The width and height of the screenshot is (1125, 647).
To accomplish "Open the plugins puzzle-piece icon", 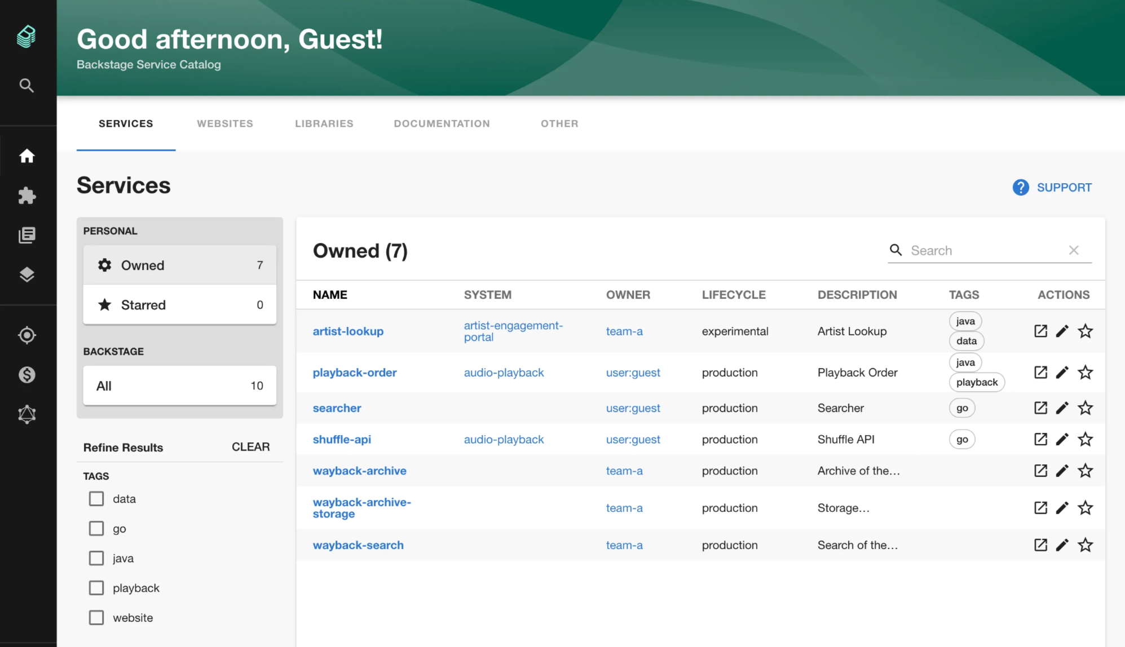I will pyautogui.click(x=27, y=196).
